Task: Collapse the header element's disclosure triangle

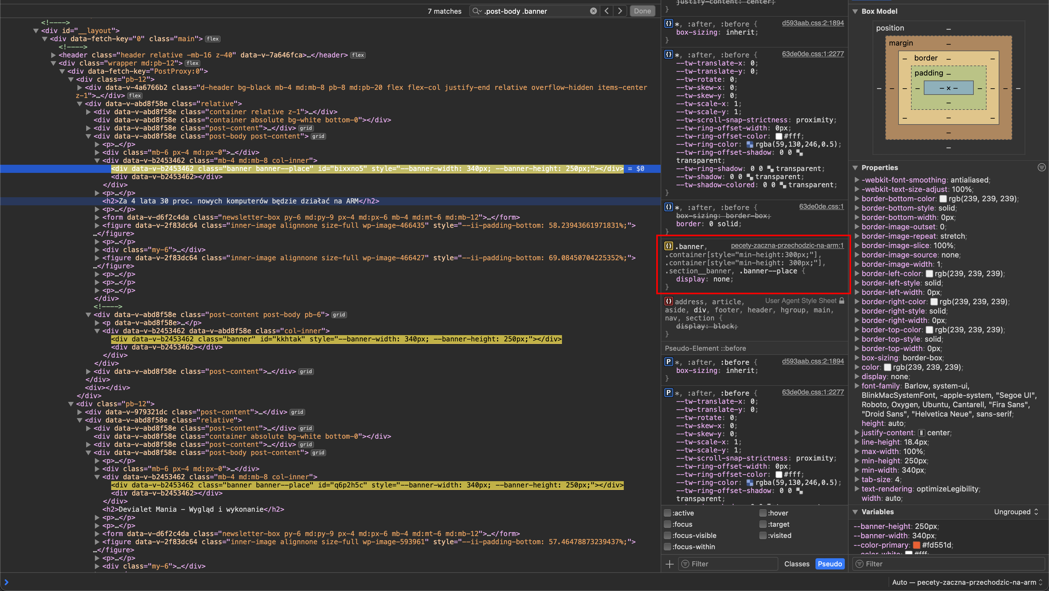Action: coord(53,55)
